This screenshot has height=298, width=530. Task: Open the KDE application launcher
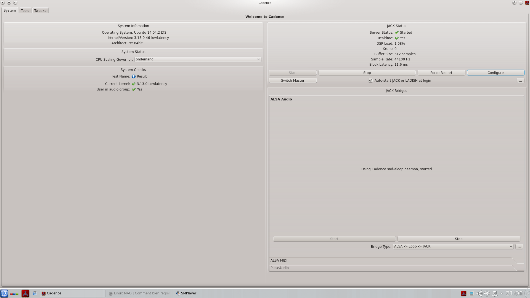(4, 293)
